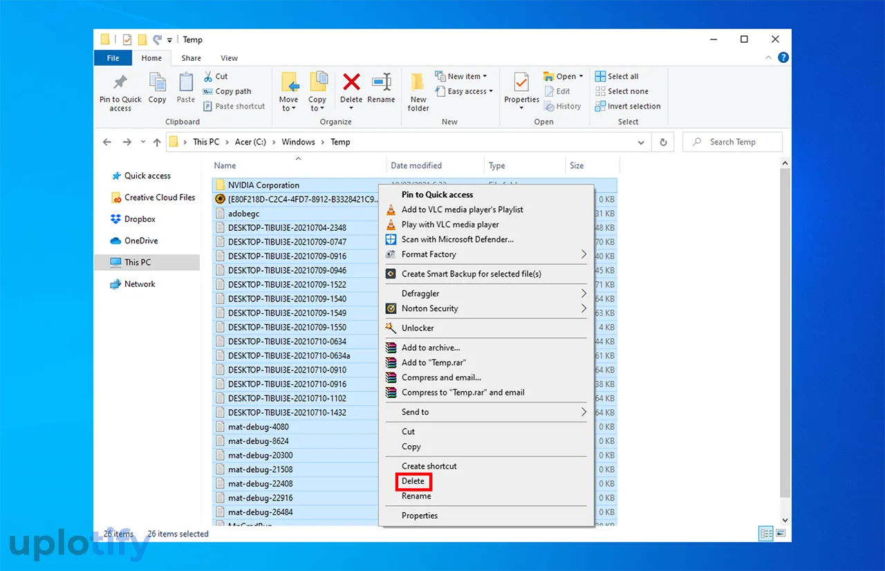Click Invert selection in ribbon
885x571 pixels.
(x=628, y=106)
